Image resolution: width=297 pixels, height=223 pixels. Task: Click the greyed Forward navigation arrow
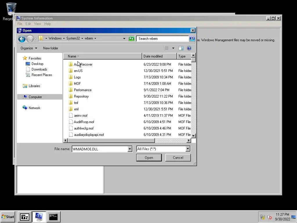coord(30,39)
